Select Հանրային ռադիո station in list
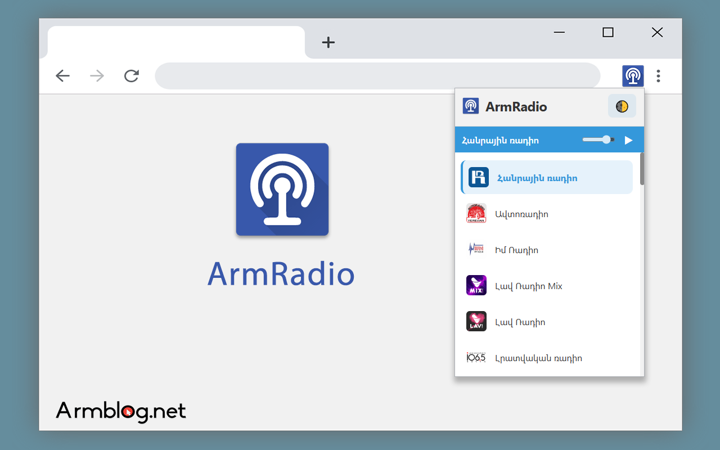This screenshot has width=720, height=450. tap(547, 177)
